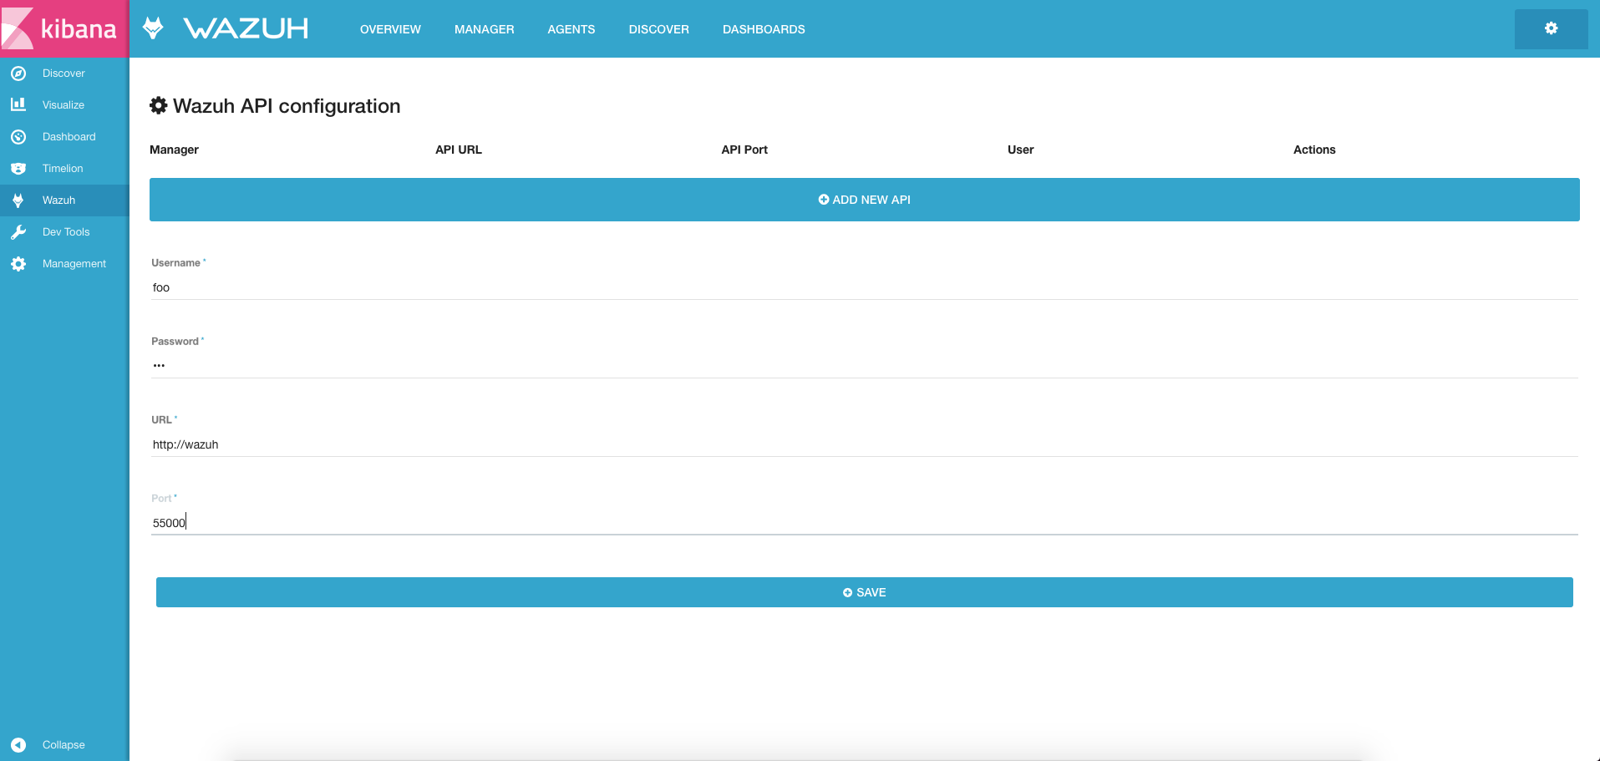Open settings gear in top-right corner

coord(1552,28)
